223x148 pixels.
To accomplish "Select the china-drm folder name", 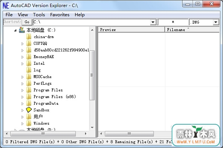I will coord(43,37).
